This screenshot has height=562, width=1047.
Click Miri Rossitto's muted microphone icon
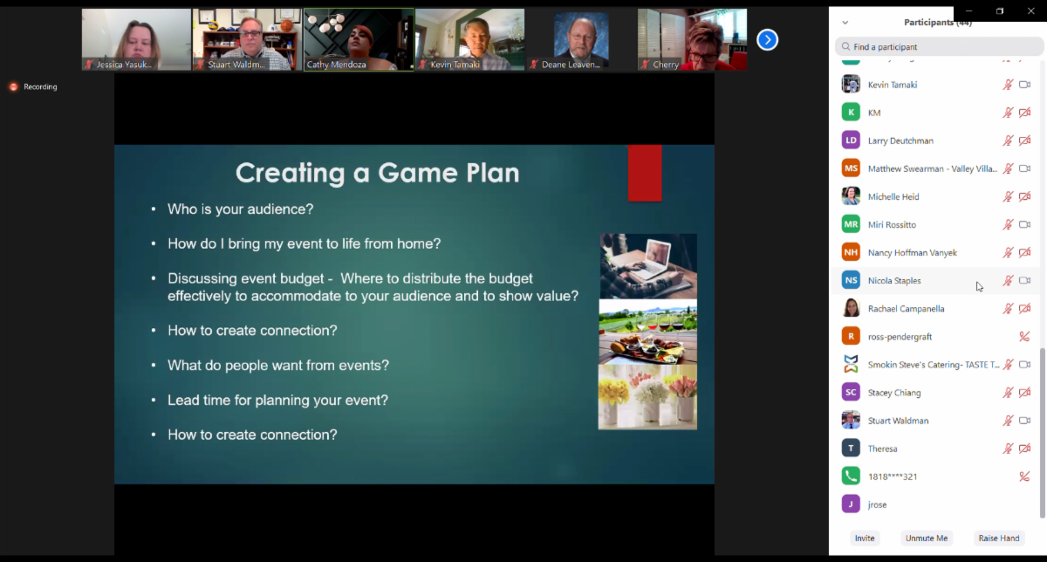(1008, 224)
